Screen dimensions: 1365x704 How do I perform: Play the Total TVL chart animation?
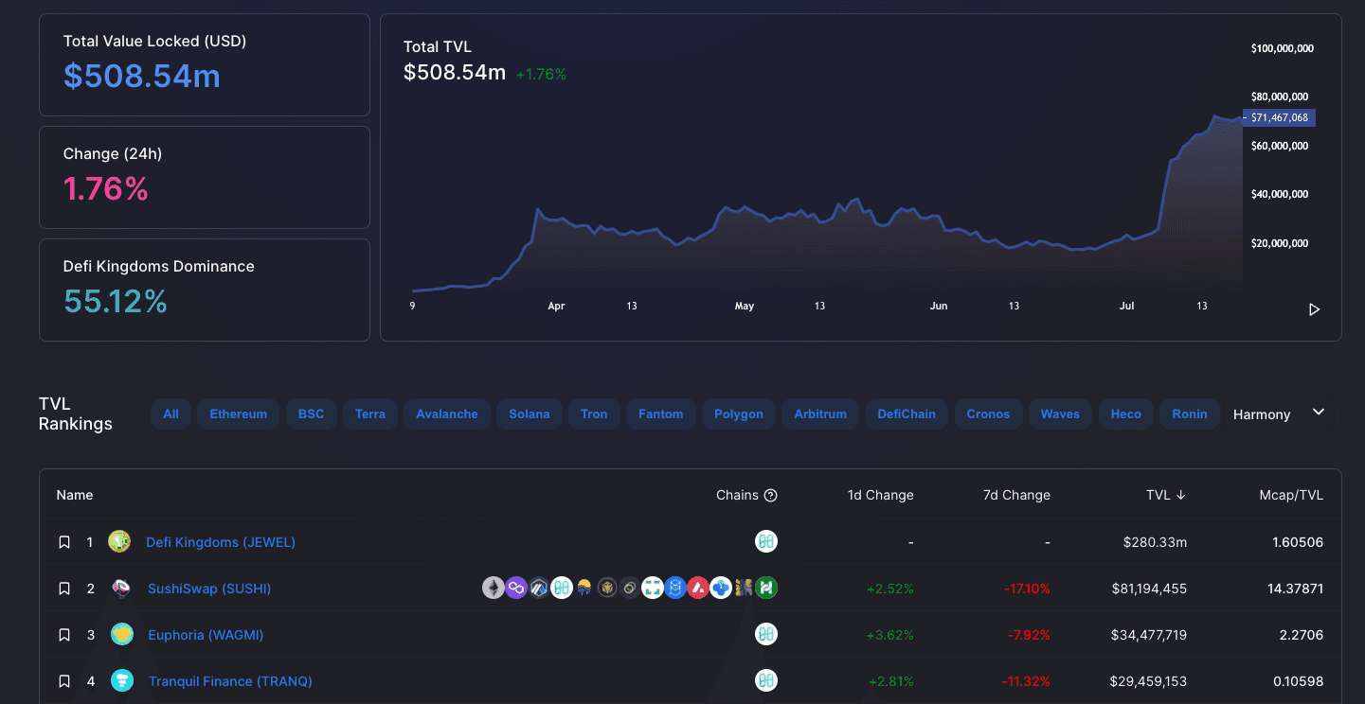(1314, 309)
